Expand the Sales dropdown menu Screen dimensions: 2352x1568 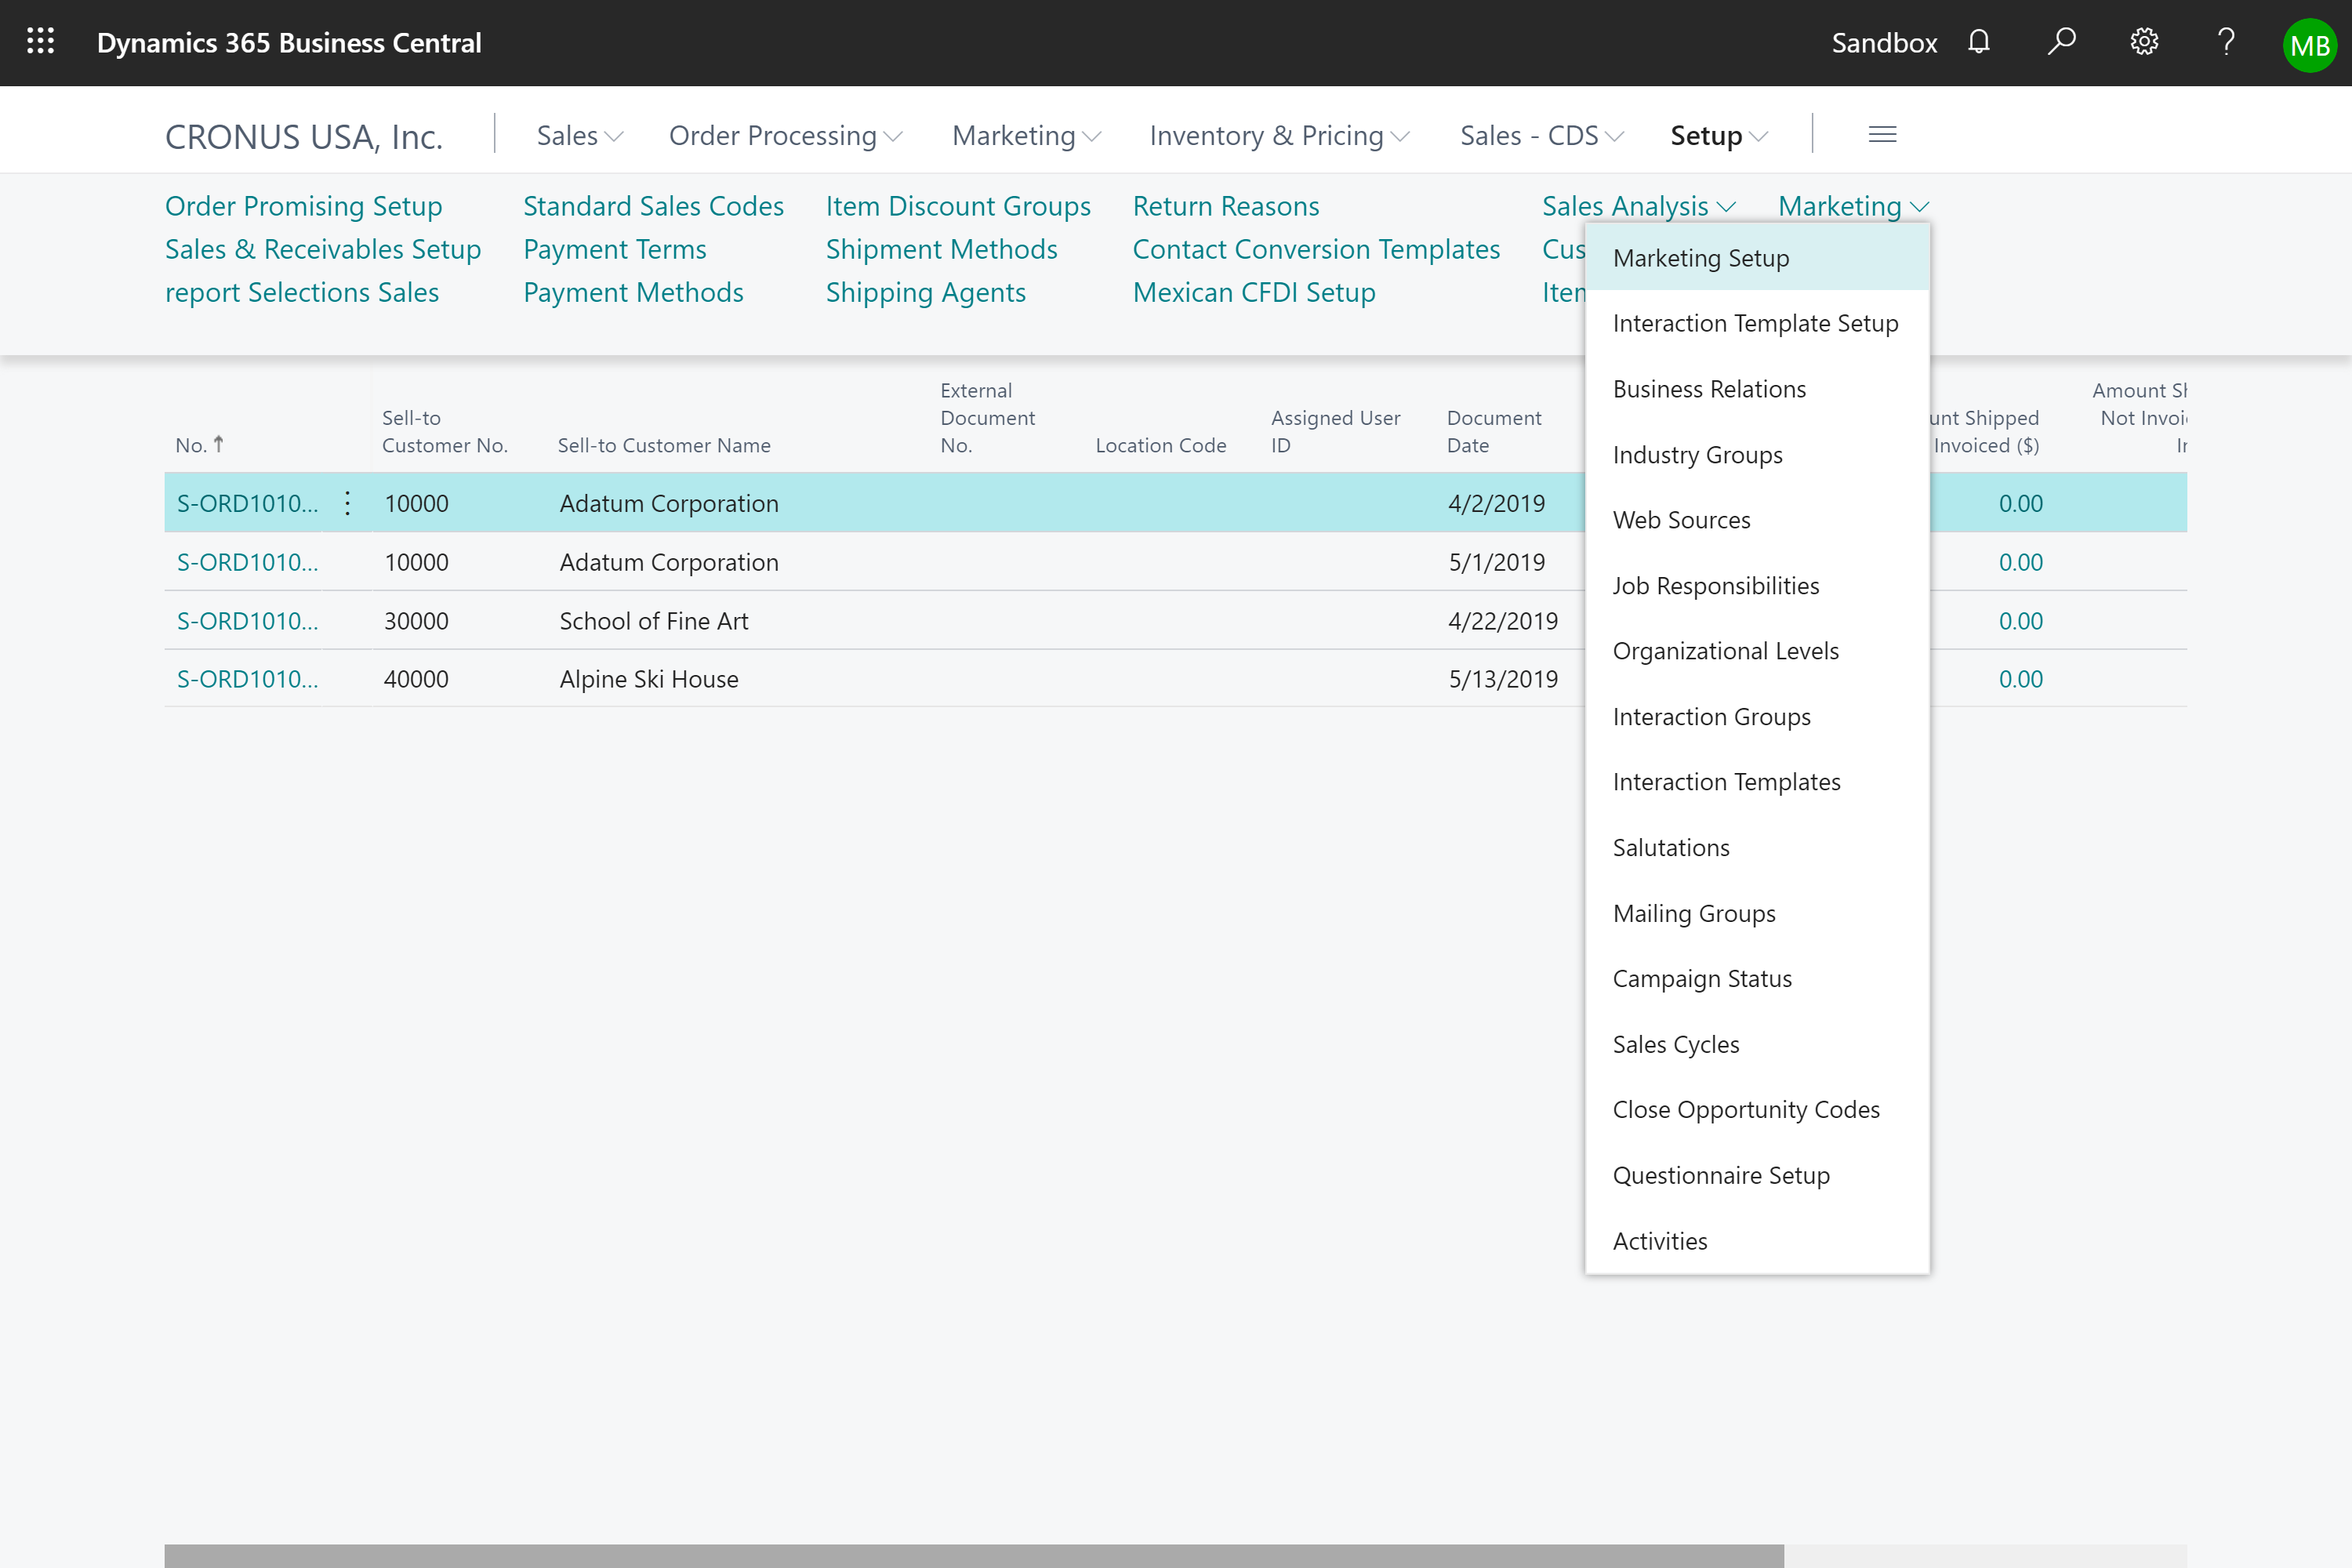click(x=578, y=135)
